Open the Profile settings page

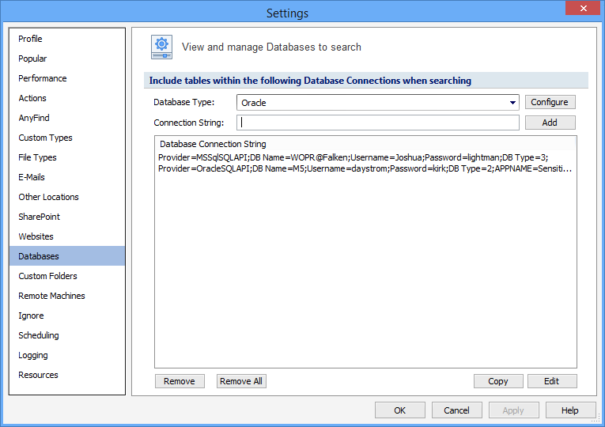[x=31, y=39]
